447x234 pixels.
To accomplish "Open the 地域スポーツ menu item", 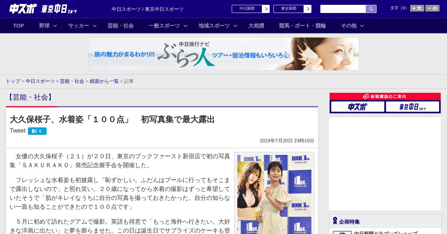I will 214,26.
